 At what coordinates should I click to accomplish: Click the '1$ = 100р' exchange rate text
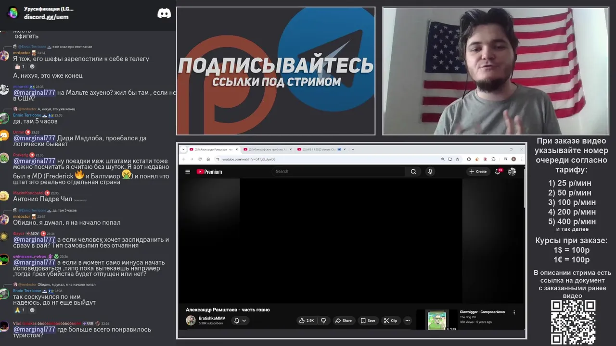click(572, 250)
